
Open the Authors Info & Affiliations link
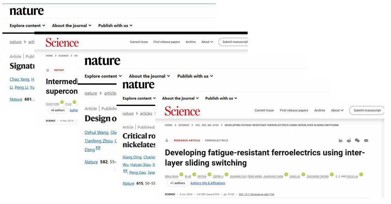(x=208, y=183)
